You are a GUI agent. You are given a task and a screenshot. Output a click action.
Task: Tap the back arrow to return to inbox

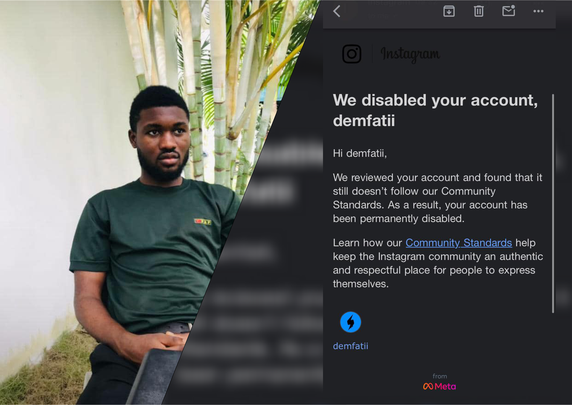point(336,11)
